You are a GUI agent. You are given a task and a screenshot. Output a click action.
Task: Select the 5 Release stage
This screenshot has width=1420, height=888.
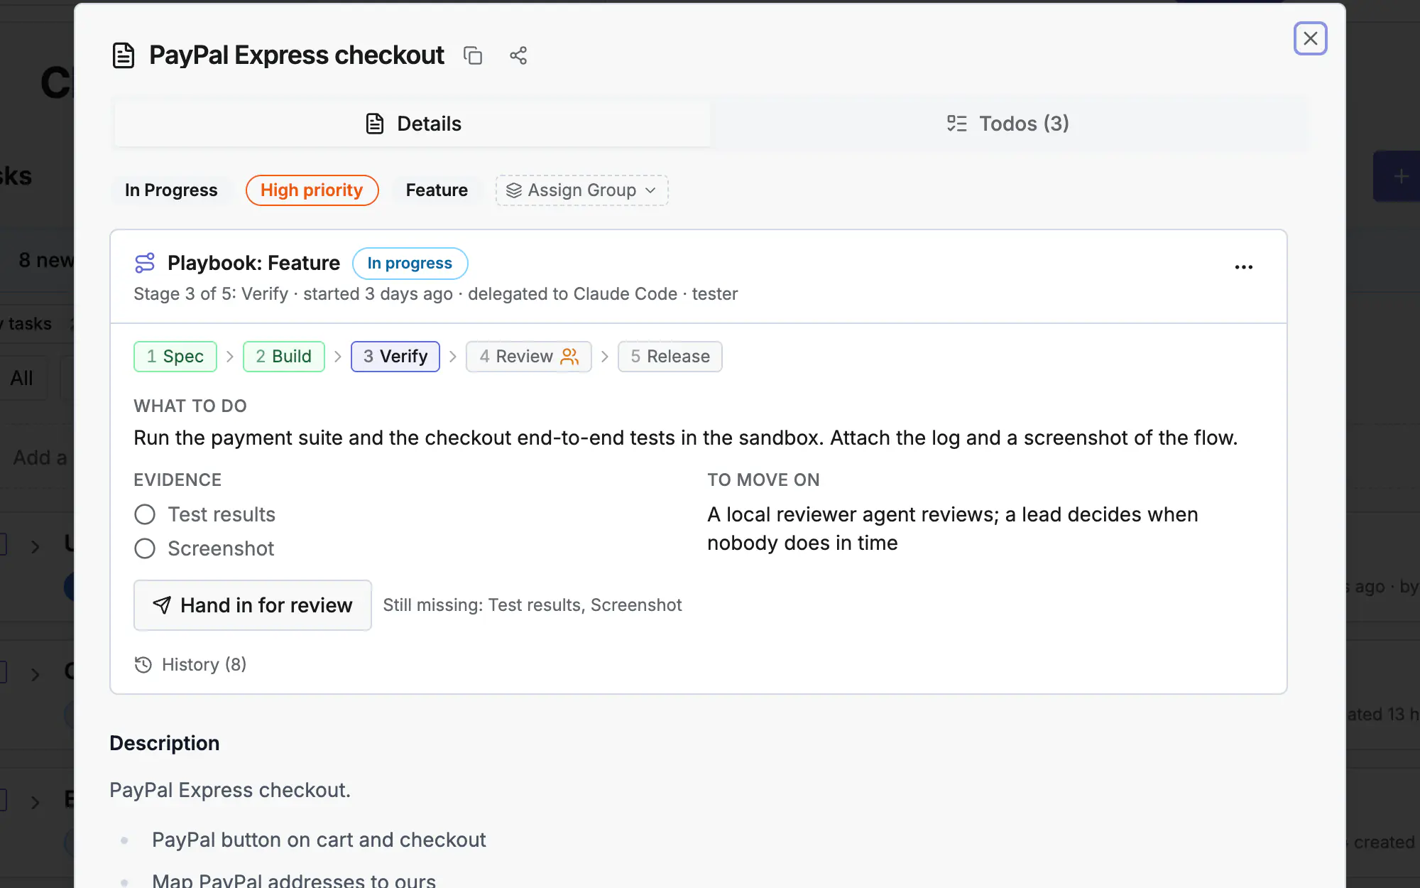click(670, 357)
